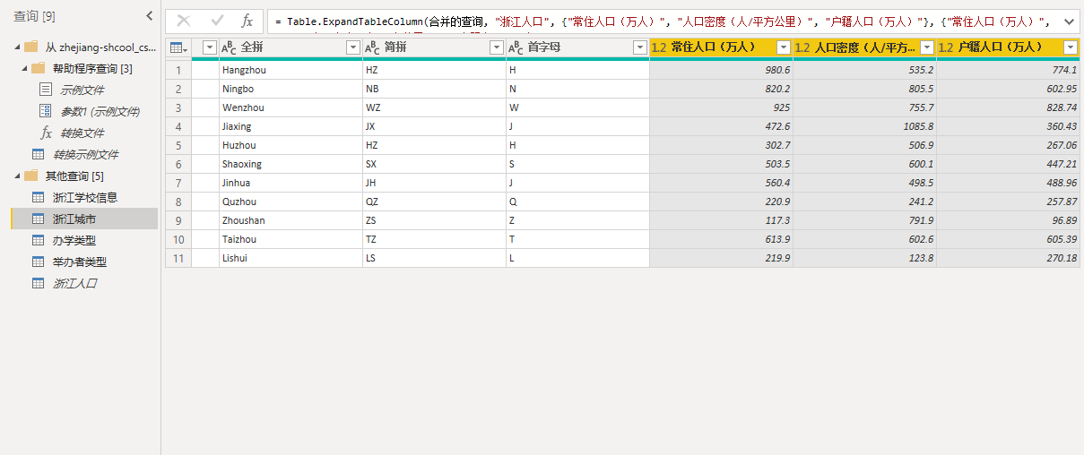This screenshot has height=455, width=1084.
Task: Open filter dropdown for 简拼 column
Action: pyautogui.click(x=496, y=47)
